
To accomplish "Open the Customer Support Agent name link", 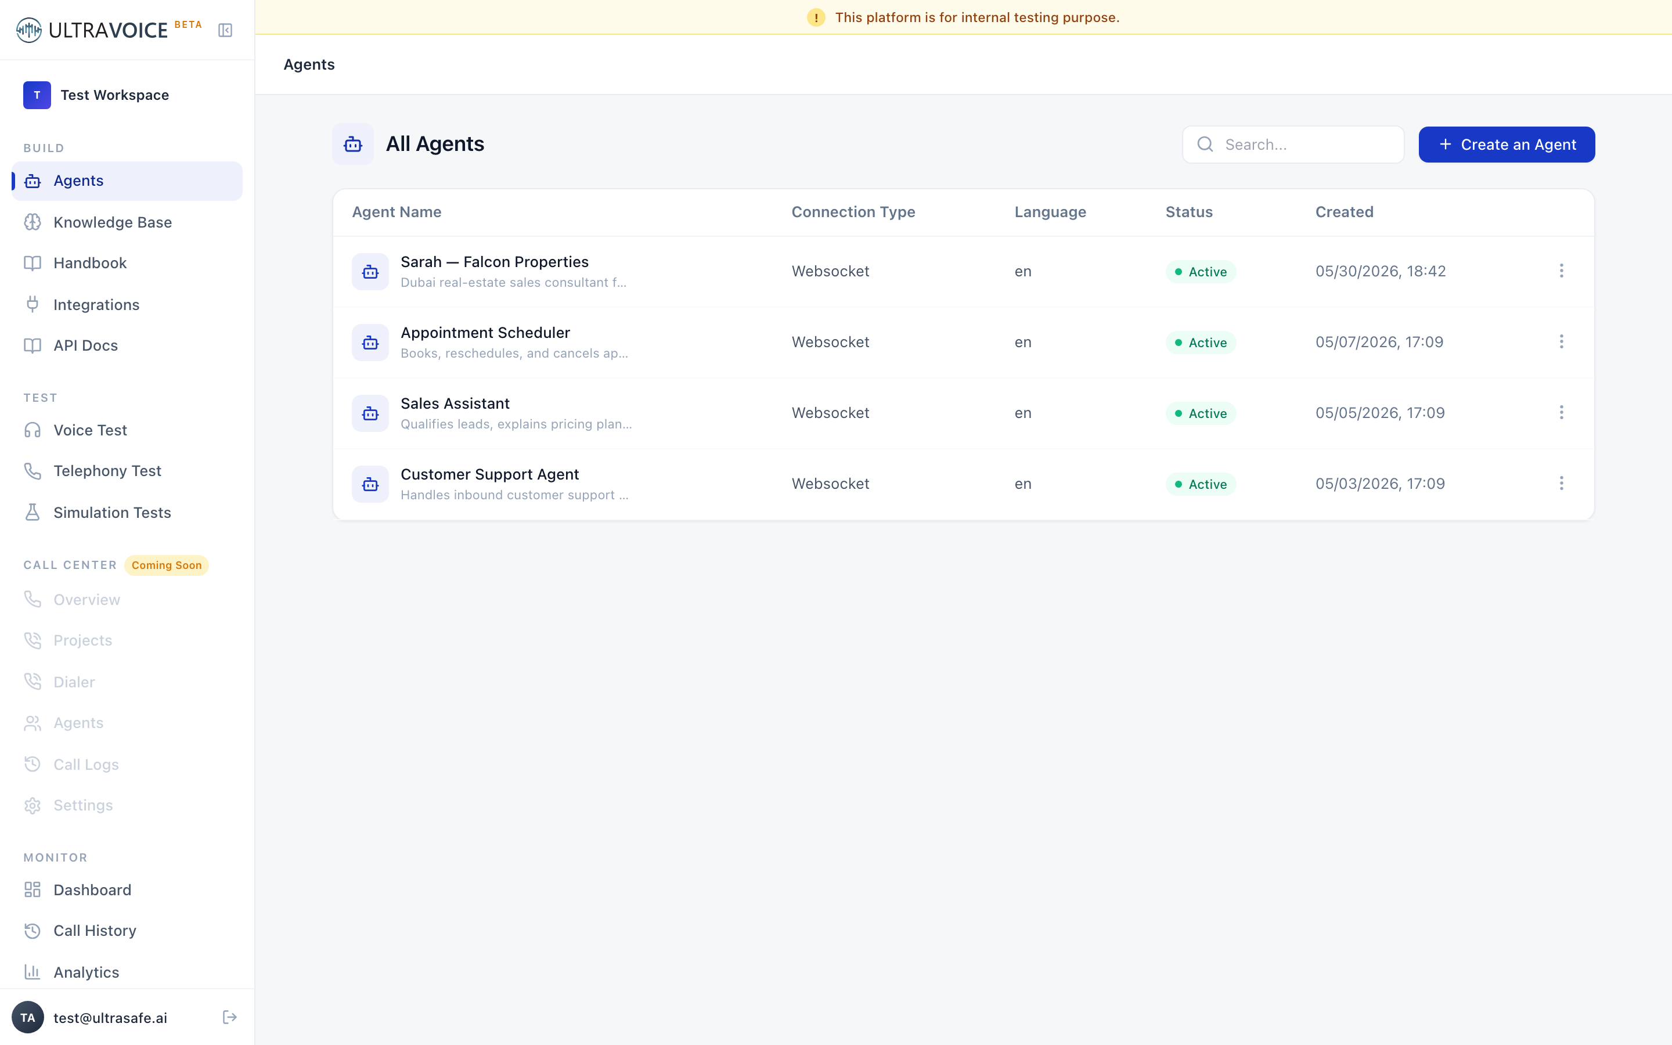I will (x=490, y=474).
